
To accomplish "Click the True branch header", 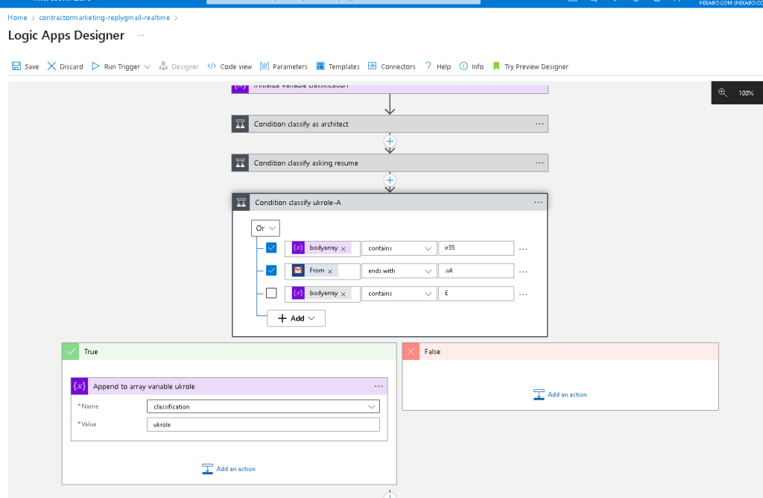I will click(229, 351).
